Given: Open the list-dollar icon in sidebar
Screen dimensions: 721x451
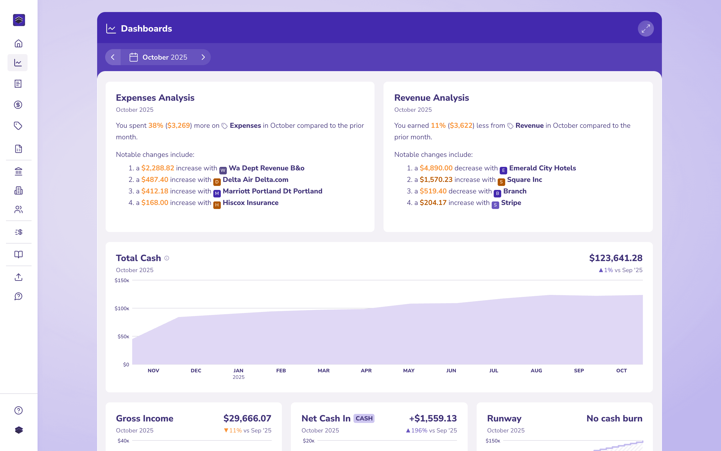Looking at the screenshot, I should (x=19, y=232).
